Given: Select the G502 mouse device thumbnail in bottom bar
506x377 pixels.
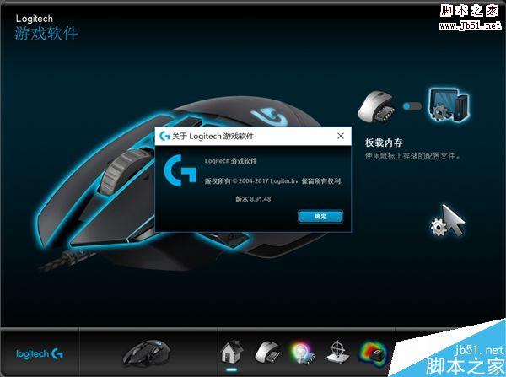Looking at the screenshot, I should (147, 353).
